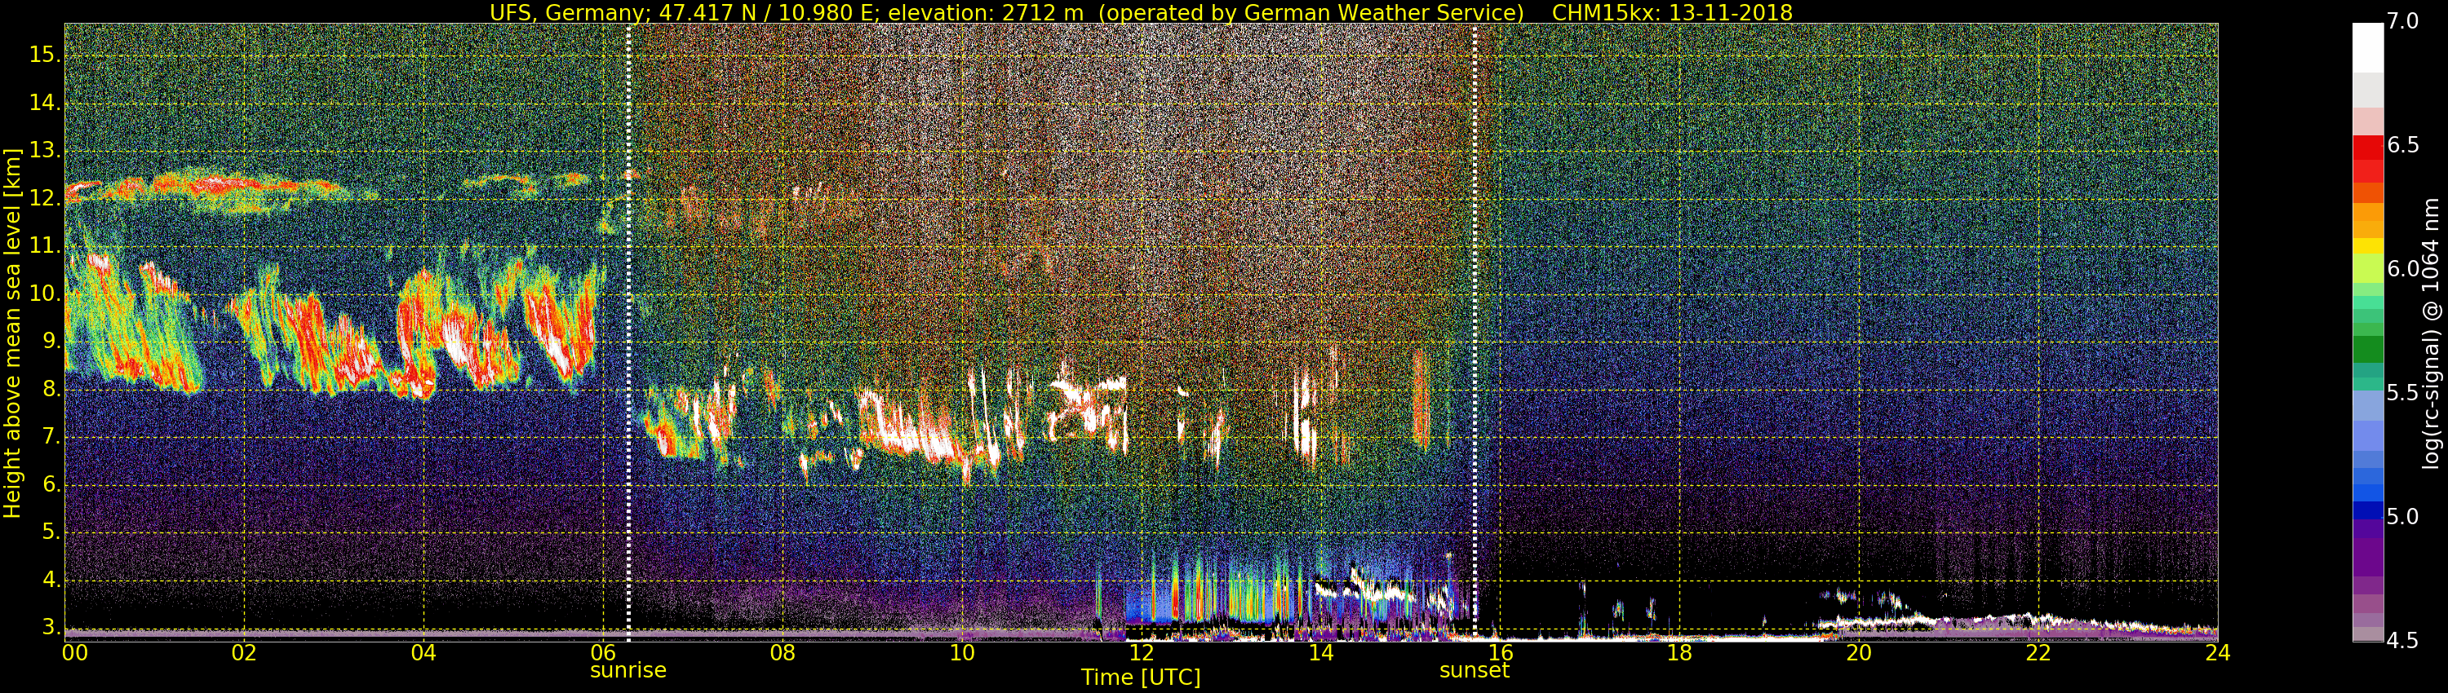The width and height of the screenshot is (2448, 693).
Task: Click the 'CHM15kx: 13-11-2018' date in title
Action: coord(1672,12)
